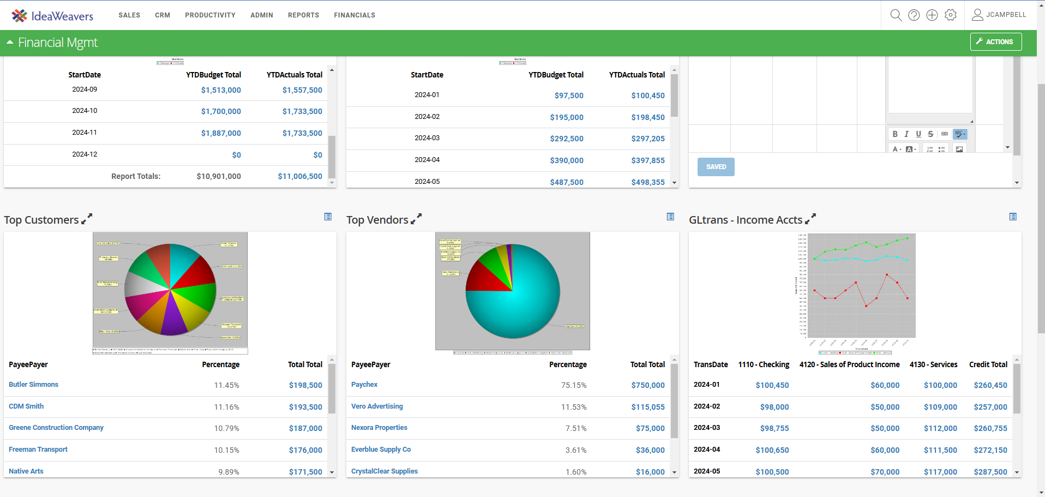Apply Bold in the text editor
Image resolution: width=1045 pixels, height=497 pixels.
[895, 134]
